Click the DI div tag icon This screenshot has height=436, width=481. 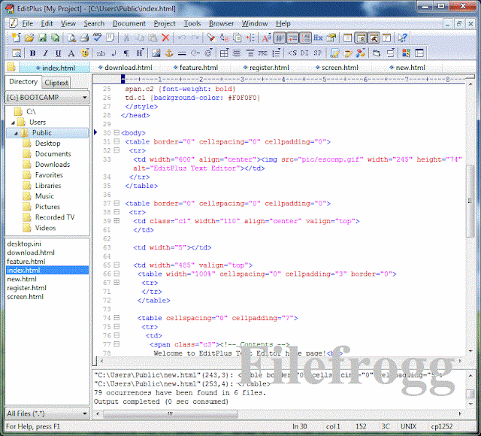pyautogui.click(x=304, y=53)
